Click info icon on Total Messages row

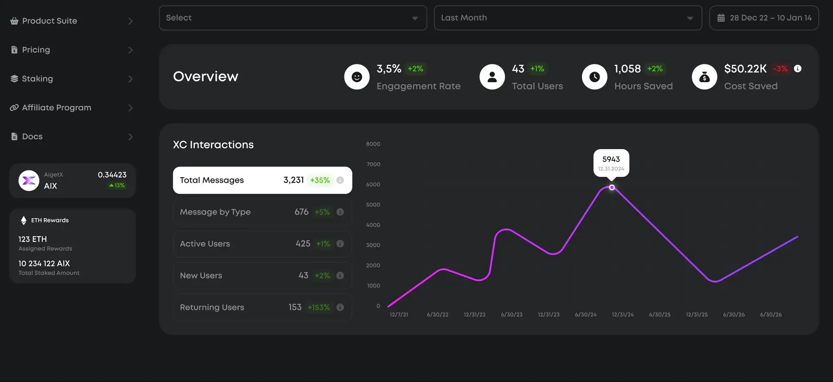pyautogui.click(x=340, y=180)
